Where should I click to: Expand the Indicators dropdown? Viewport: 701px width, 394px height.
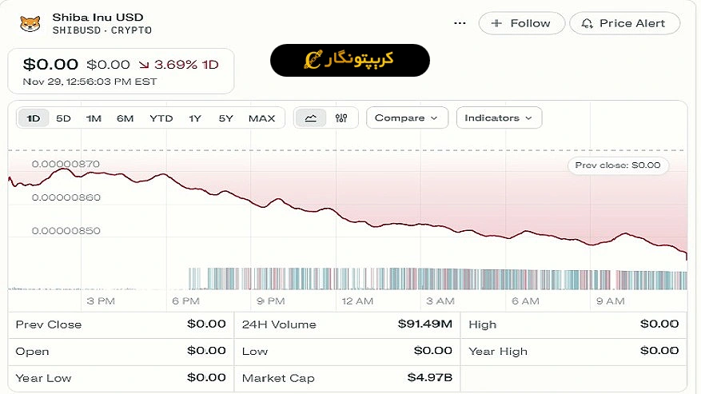tap(499, 118)
